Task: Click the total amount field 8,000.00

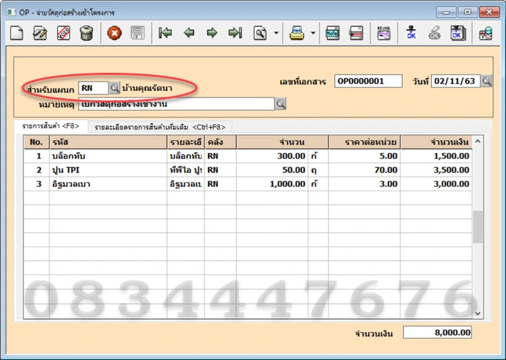Action: 437,332
